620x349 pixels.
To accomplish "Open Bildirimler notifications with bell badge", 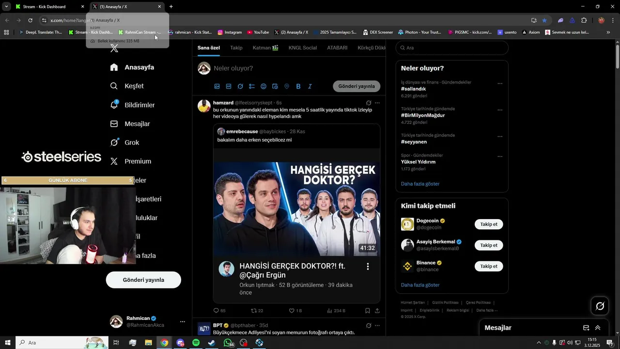I will [x=132, y=105].
